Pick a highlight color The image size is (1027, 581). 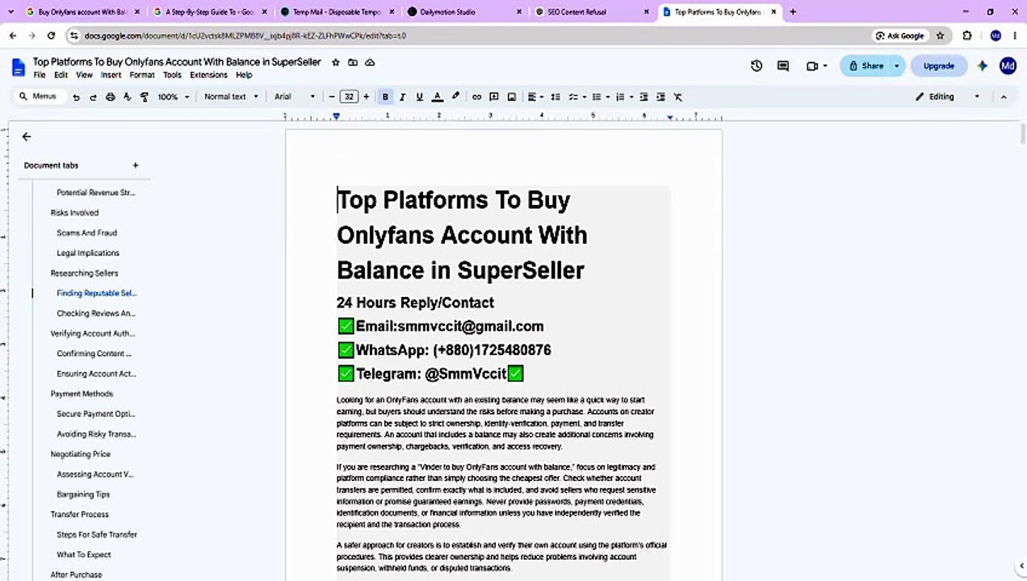455,97
